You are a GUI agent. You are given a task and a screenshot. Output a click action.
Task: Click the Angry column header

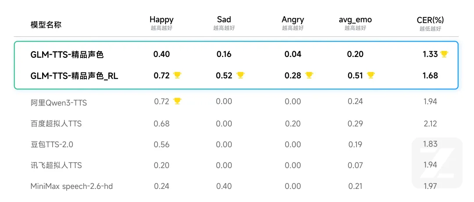[x=293, y=20]
